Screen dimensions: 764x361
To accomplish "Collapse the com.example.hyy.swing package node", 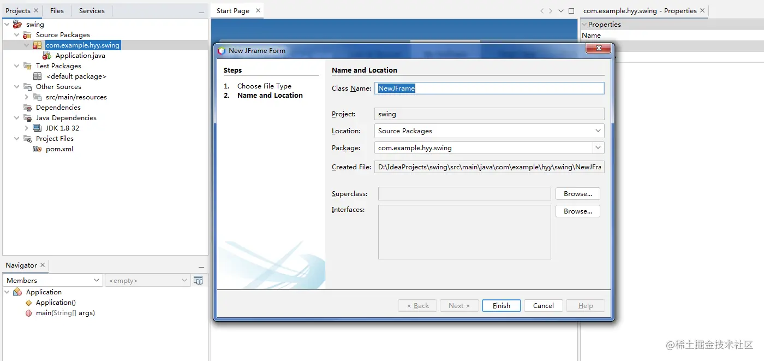I will [x=27, y=45].
